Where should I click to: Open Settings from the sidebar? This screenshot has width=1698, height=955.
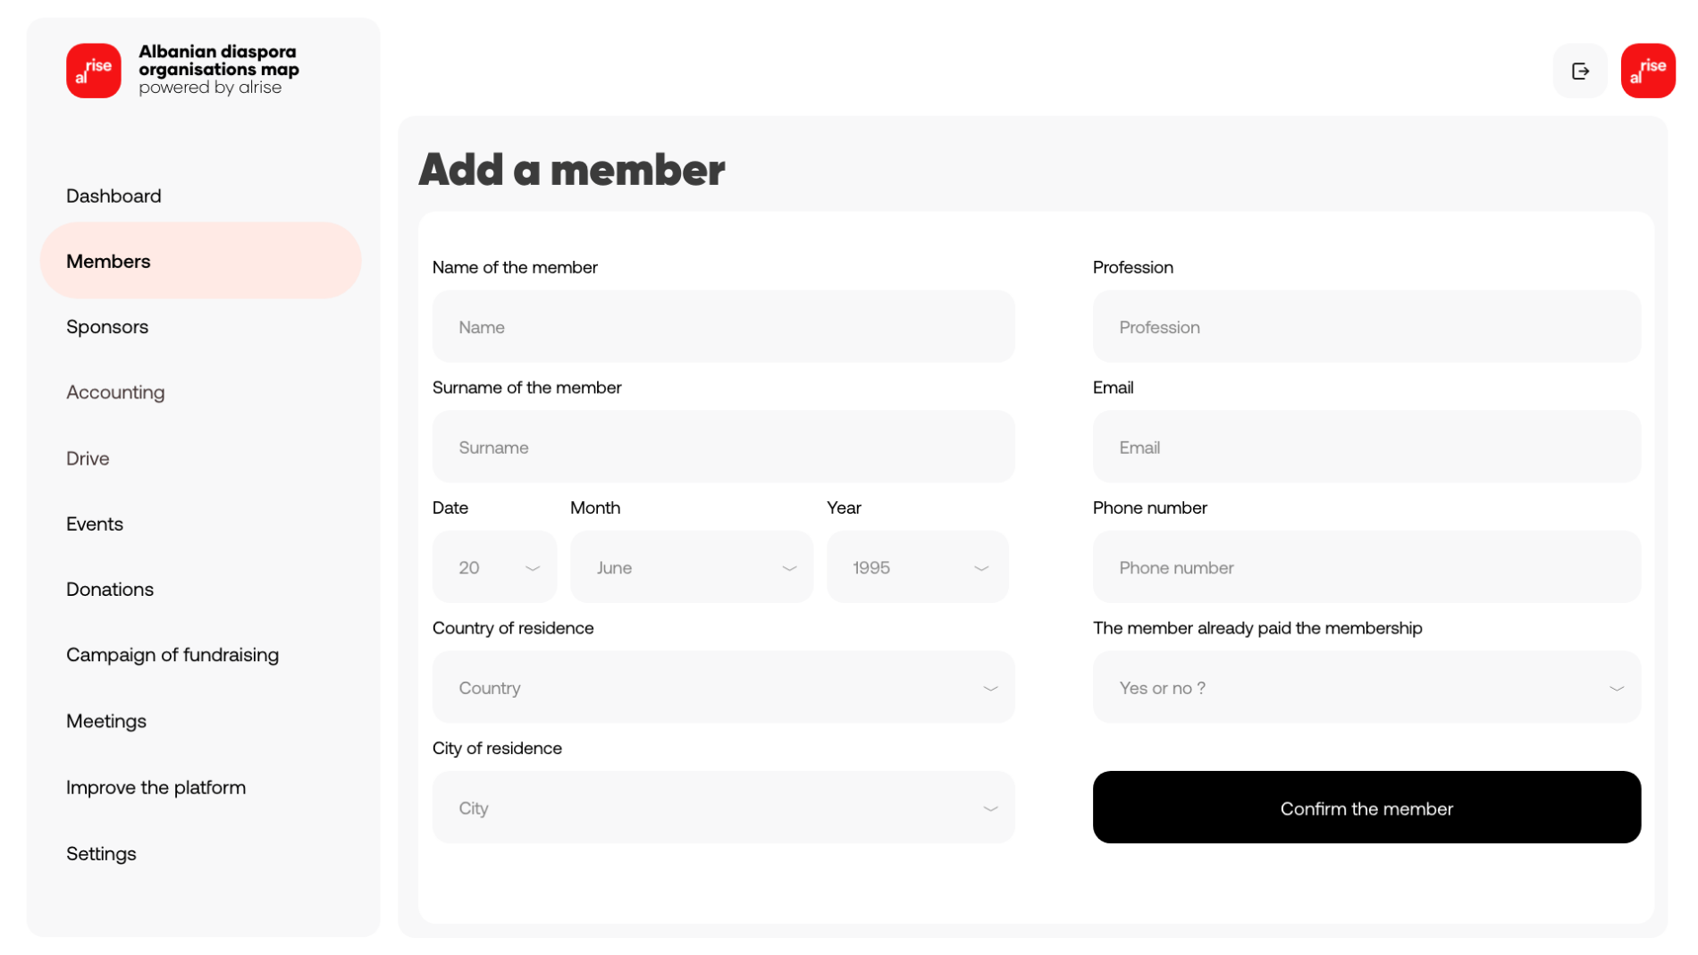(x=101, y=853)
